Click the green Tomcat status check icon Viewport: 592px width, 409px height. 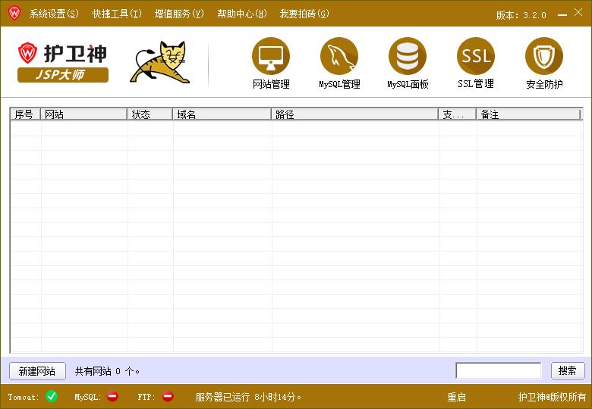point(52,396)
